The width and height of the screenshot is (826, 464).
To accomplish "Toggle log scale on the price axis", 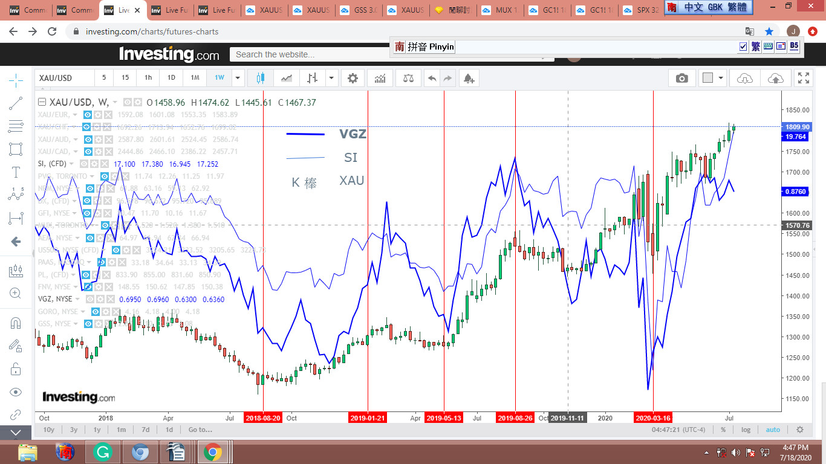I will coord(746,430).
